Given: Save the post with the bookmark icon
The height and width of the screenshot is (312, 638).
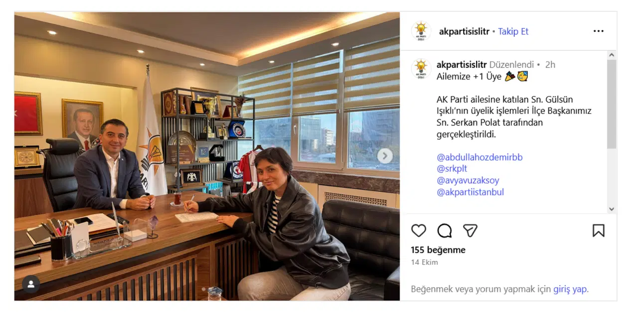Looking at the screenshot, I should (x=598, y=230).
